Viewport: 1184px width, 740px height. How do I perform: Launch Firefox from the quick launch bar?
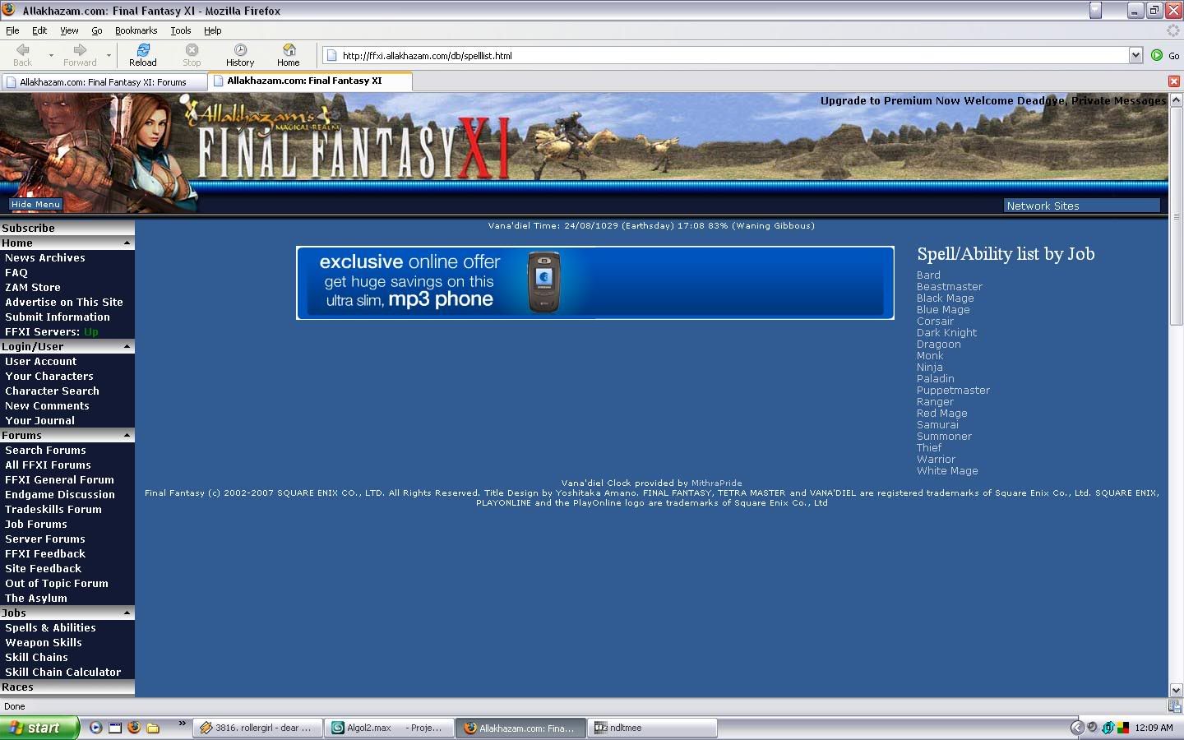134,728
